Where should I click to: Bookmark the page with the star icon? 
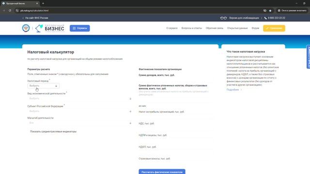pos(270,11)
